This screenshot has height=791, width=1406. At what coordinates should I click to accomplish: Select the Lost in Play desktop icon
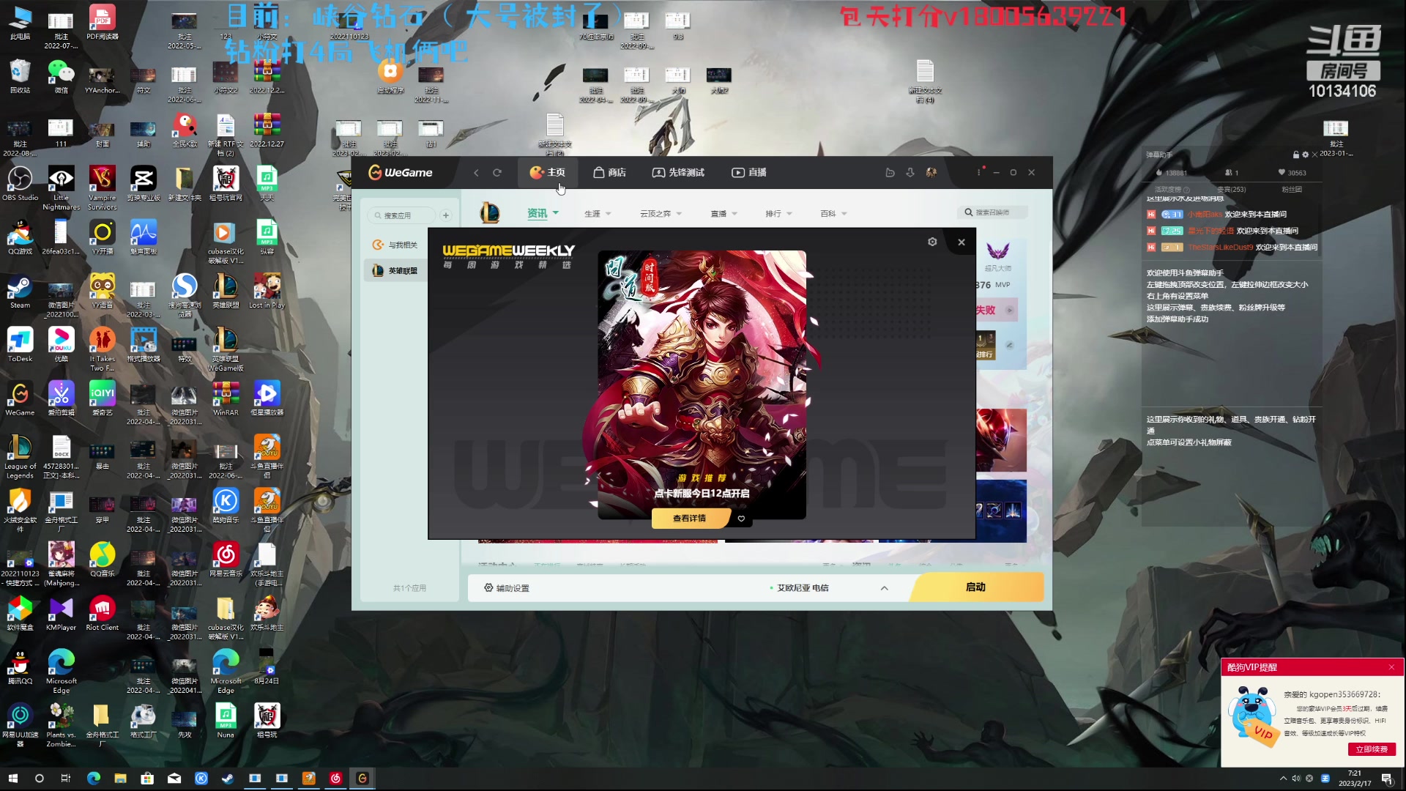[267, 292]
